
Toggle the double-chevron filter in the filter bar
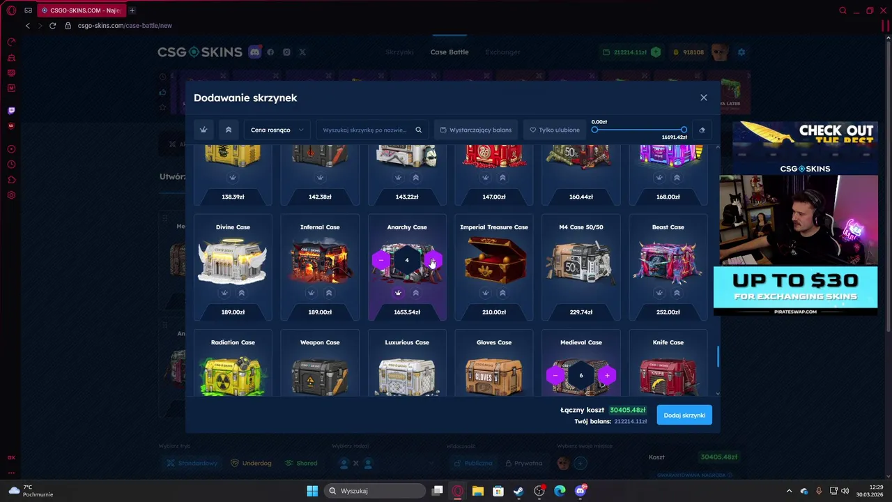(x=228, y=130)
